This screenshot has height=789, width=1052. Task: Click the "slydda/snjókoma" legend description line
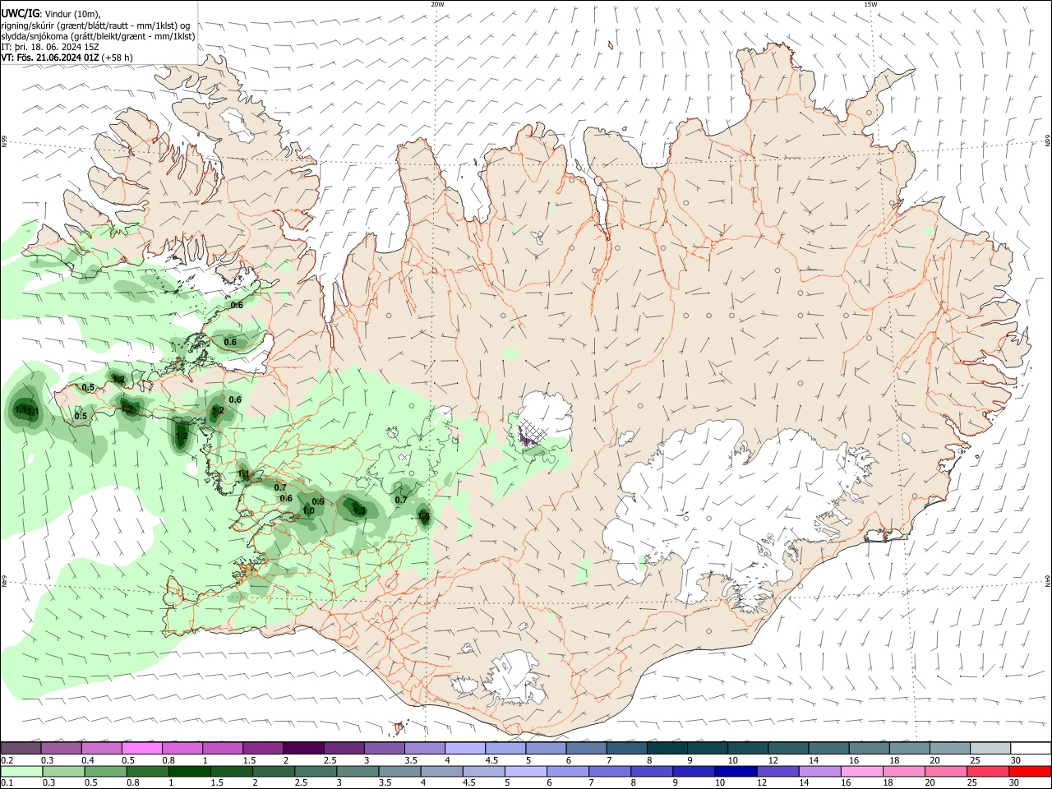pos(98,36)
